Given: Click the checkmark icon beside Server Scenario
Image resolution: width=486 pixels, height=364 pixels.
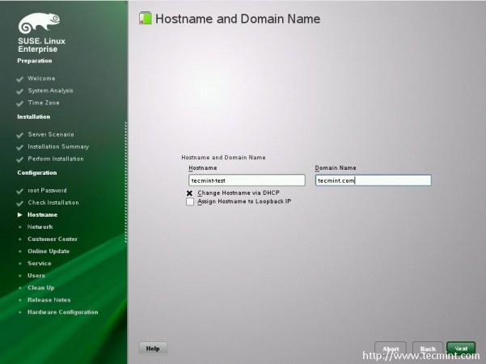Looking at the screenshot, I should tap(20, 135).
